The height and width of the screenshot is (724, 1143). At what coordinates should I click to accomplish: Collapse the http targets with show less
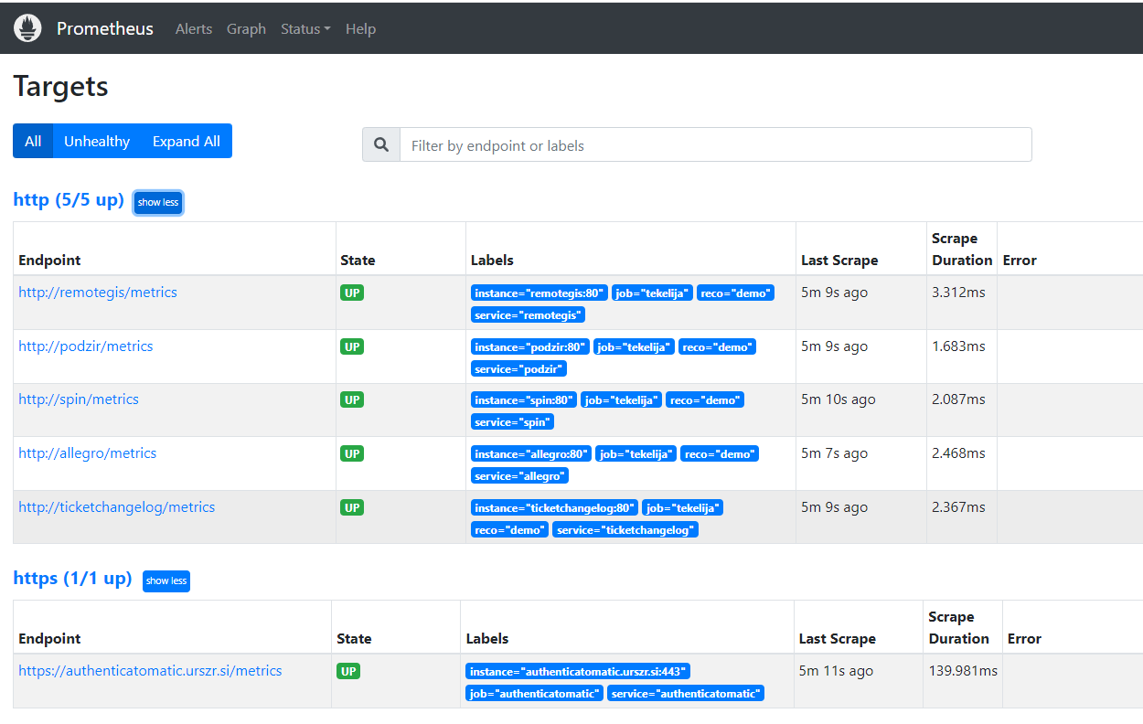coord(158,202)
